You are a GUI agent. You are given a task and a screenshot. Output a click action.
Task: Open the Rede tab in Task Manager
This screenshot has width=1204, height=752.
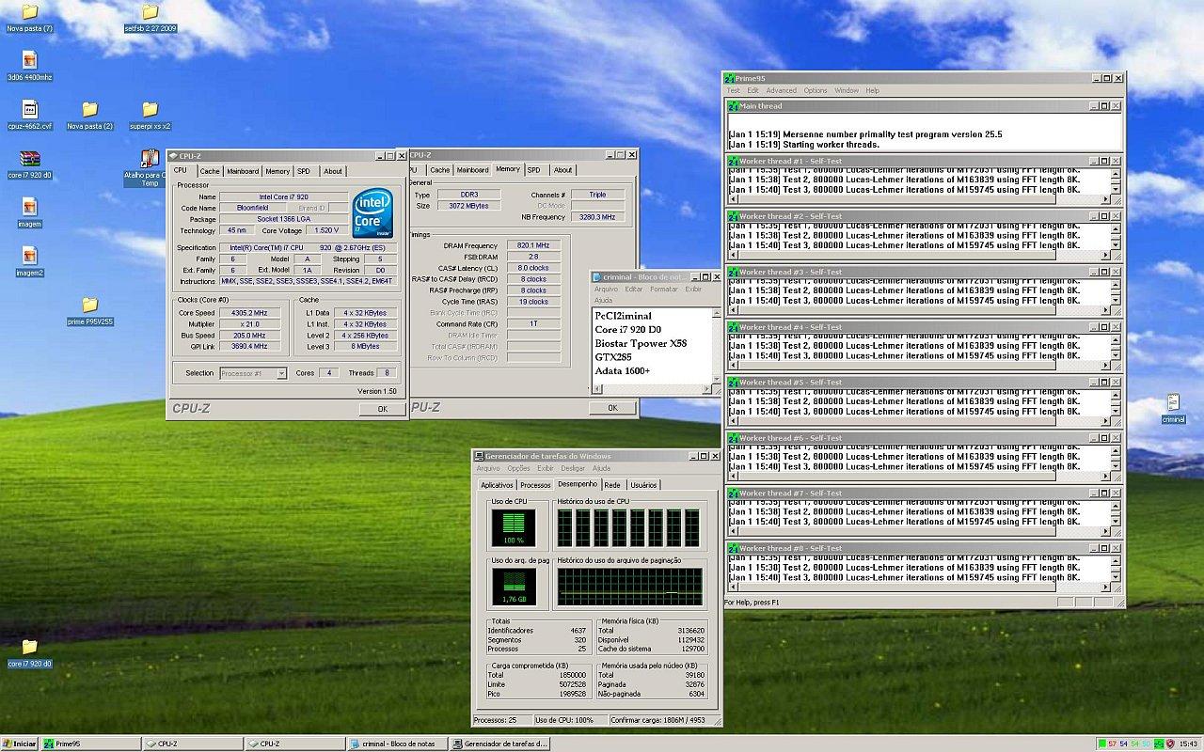(x=612, y=485)
